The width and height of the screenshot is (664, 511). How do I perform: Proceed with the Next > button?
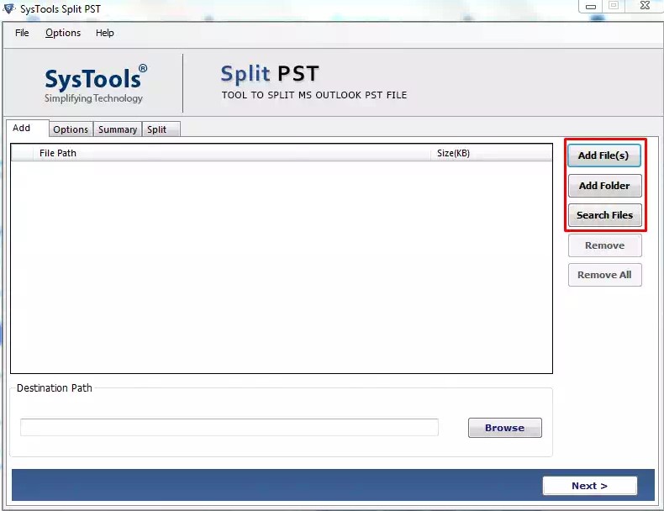coord(589,486)
